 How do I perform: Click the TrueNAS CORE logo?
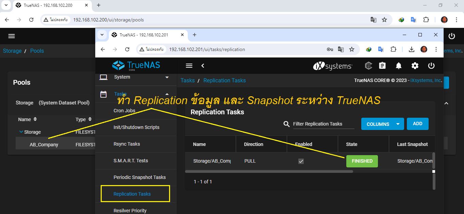coord(136,65)
